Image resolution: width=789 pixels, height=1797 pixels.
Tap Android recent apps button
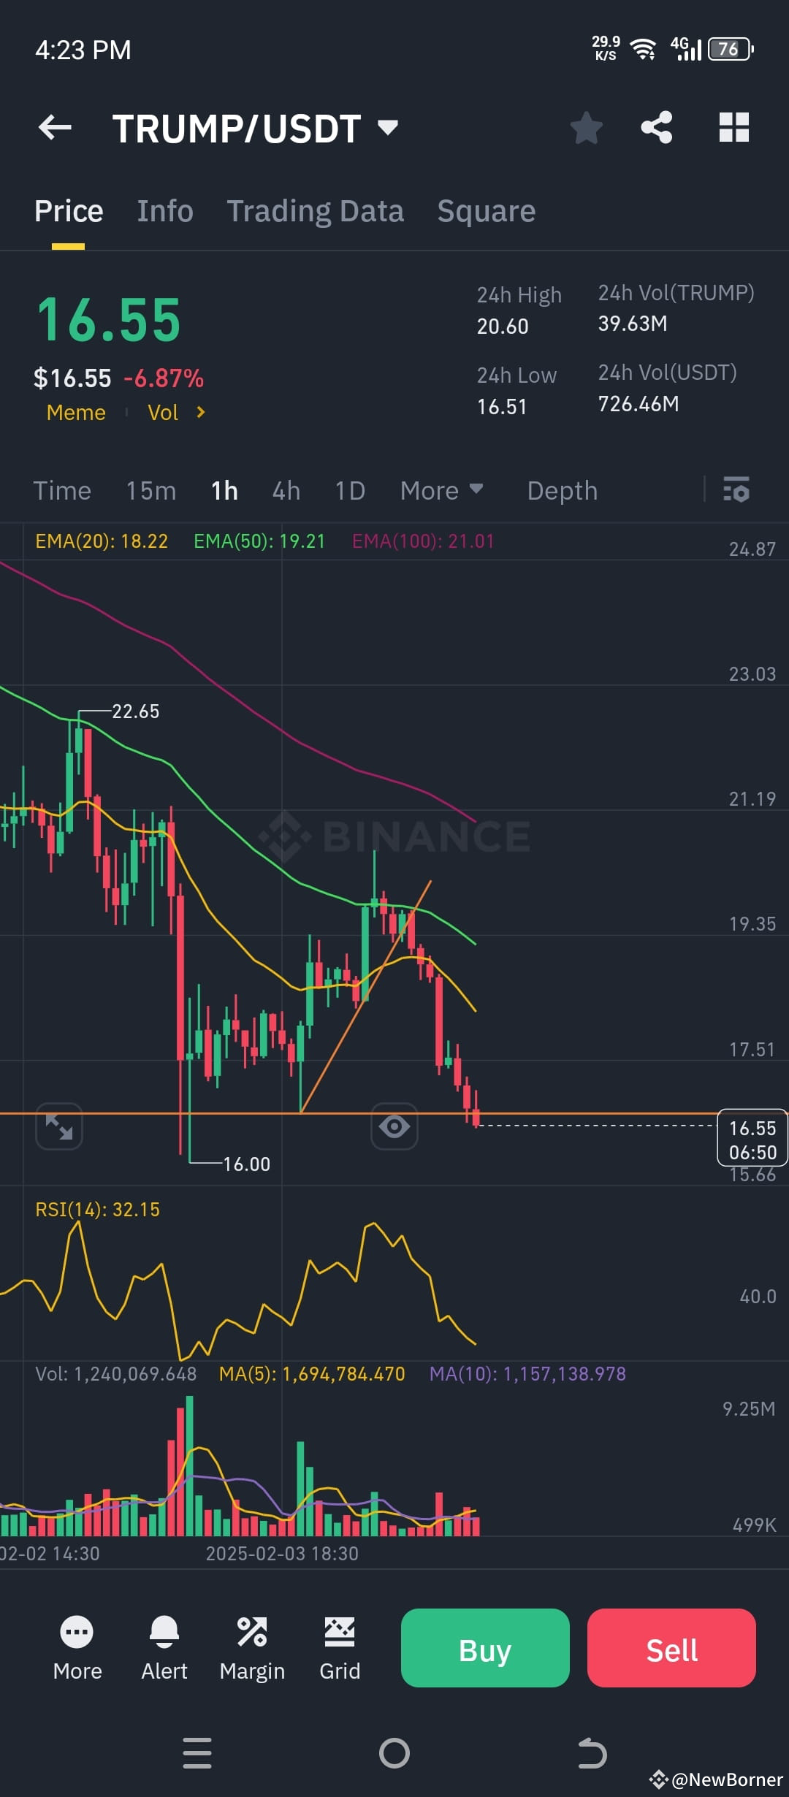point(197,1753)
